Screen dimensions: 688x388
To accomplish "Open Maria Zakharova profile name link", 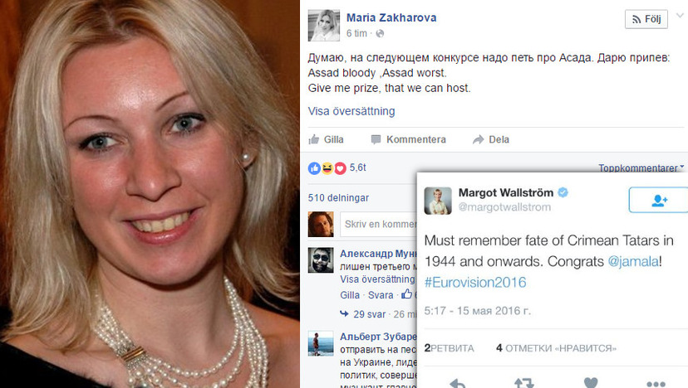I will [391, 18].
